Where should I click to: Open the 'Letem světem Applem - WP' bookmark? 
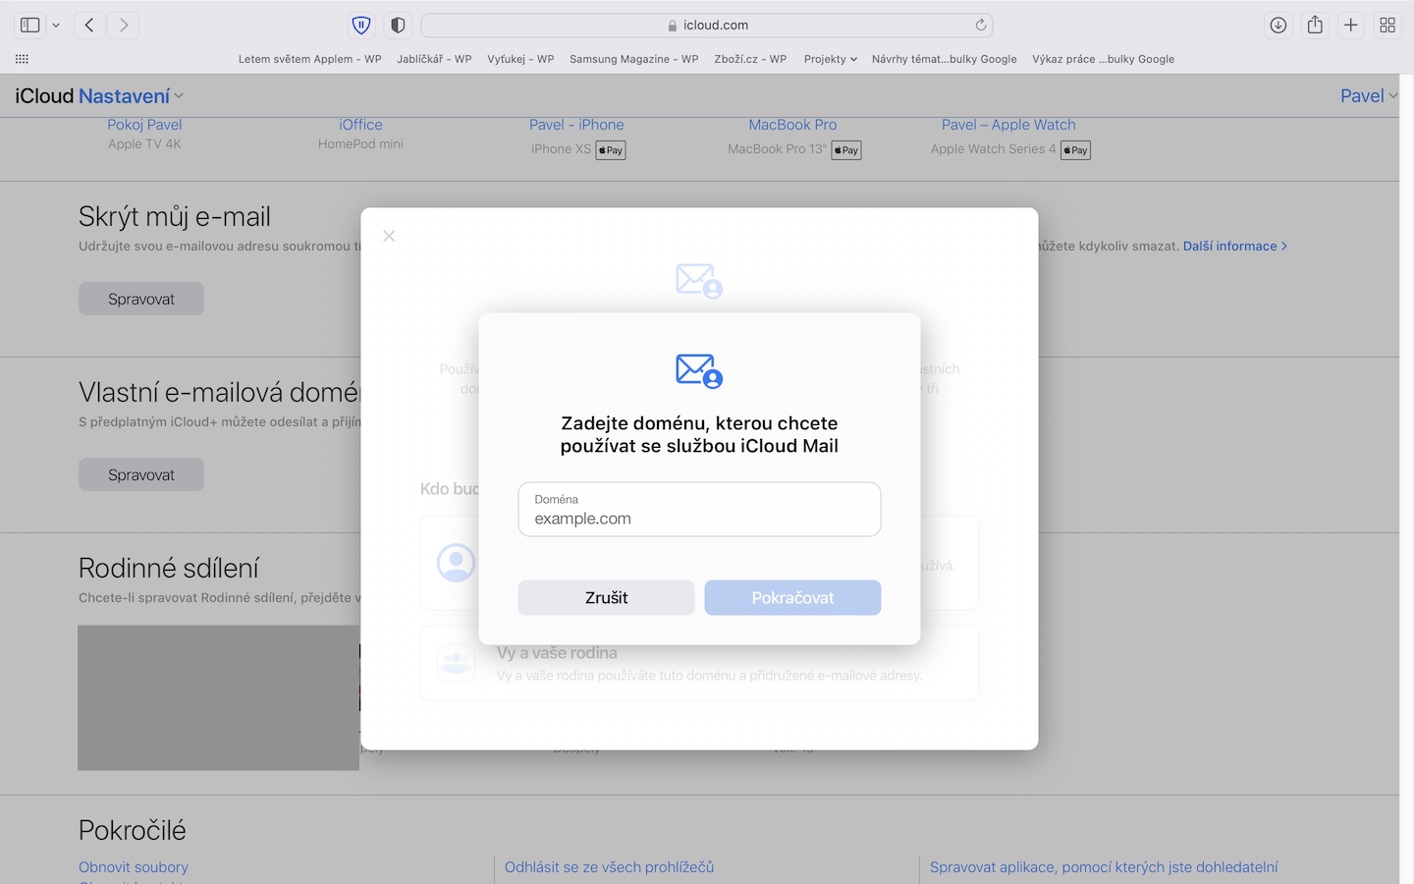310,59
